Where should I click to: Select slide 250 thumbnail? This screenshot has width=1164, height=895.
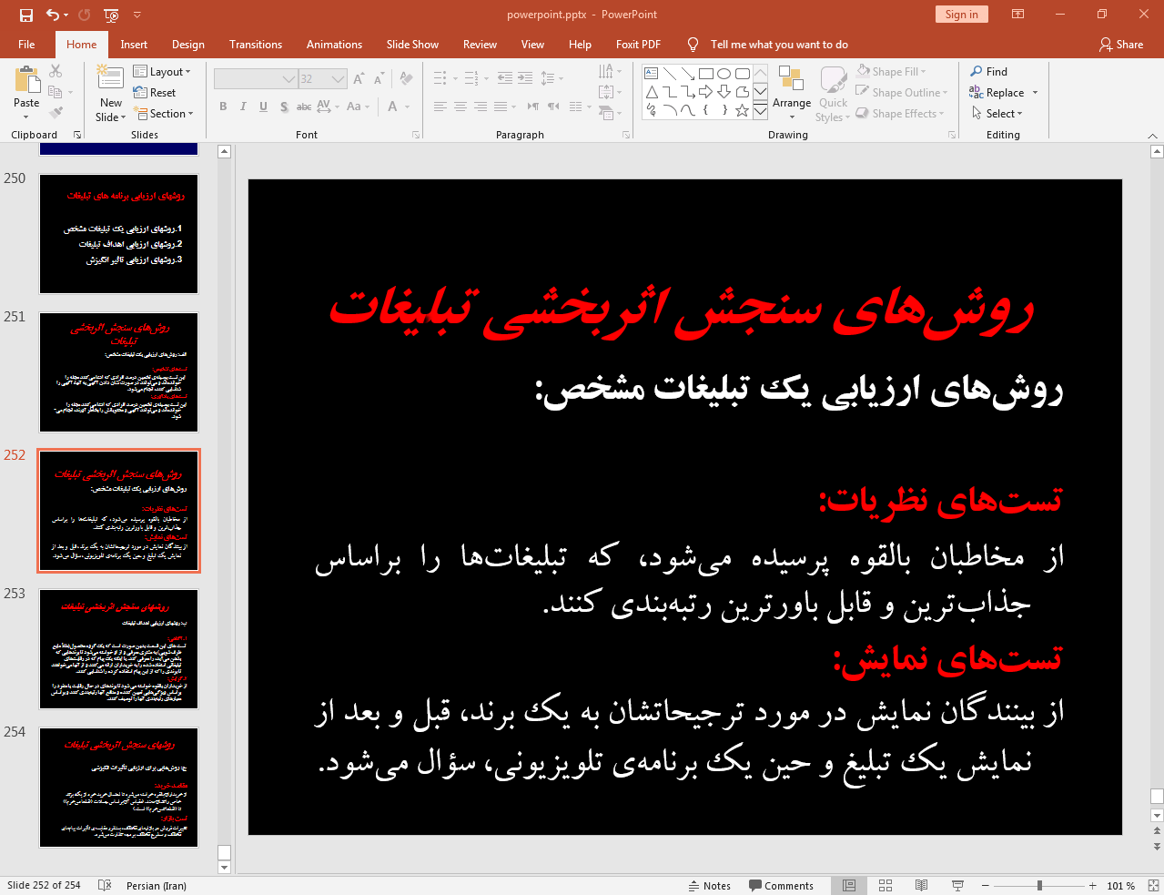point(118,234)
